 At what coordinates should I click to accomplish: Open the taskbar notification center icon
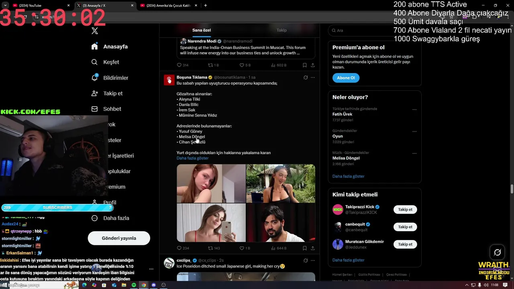tap(506, 285)
